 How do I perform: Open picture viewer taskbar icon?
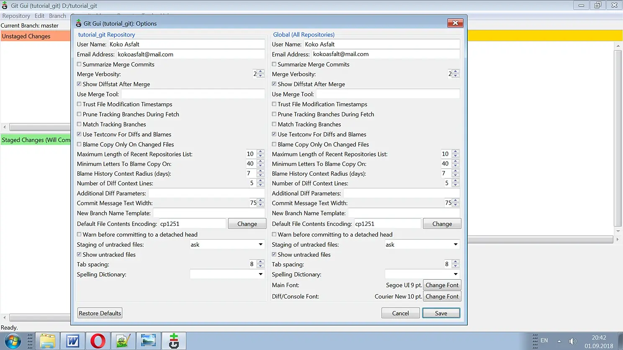coord(148,341)
